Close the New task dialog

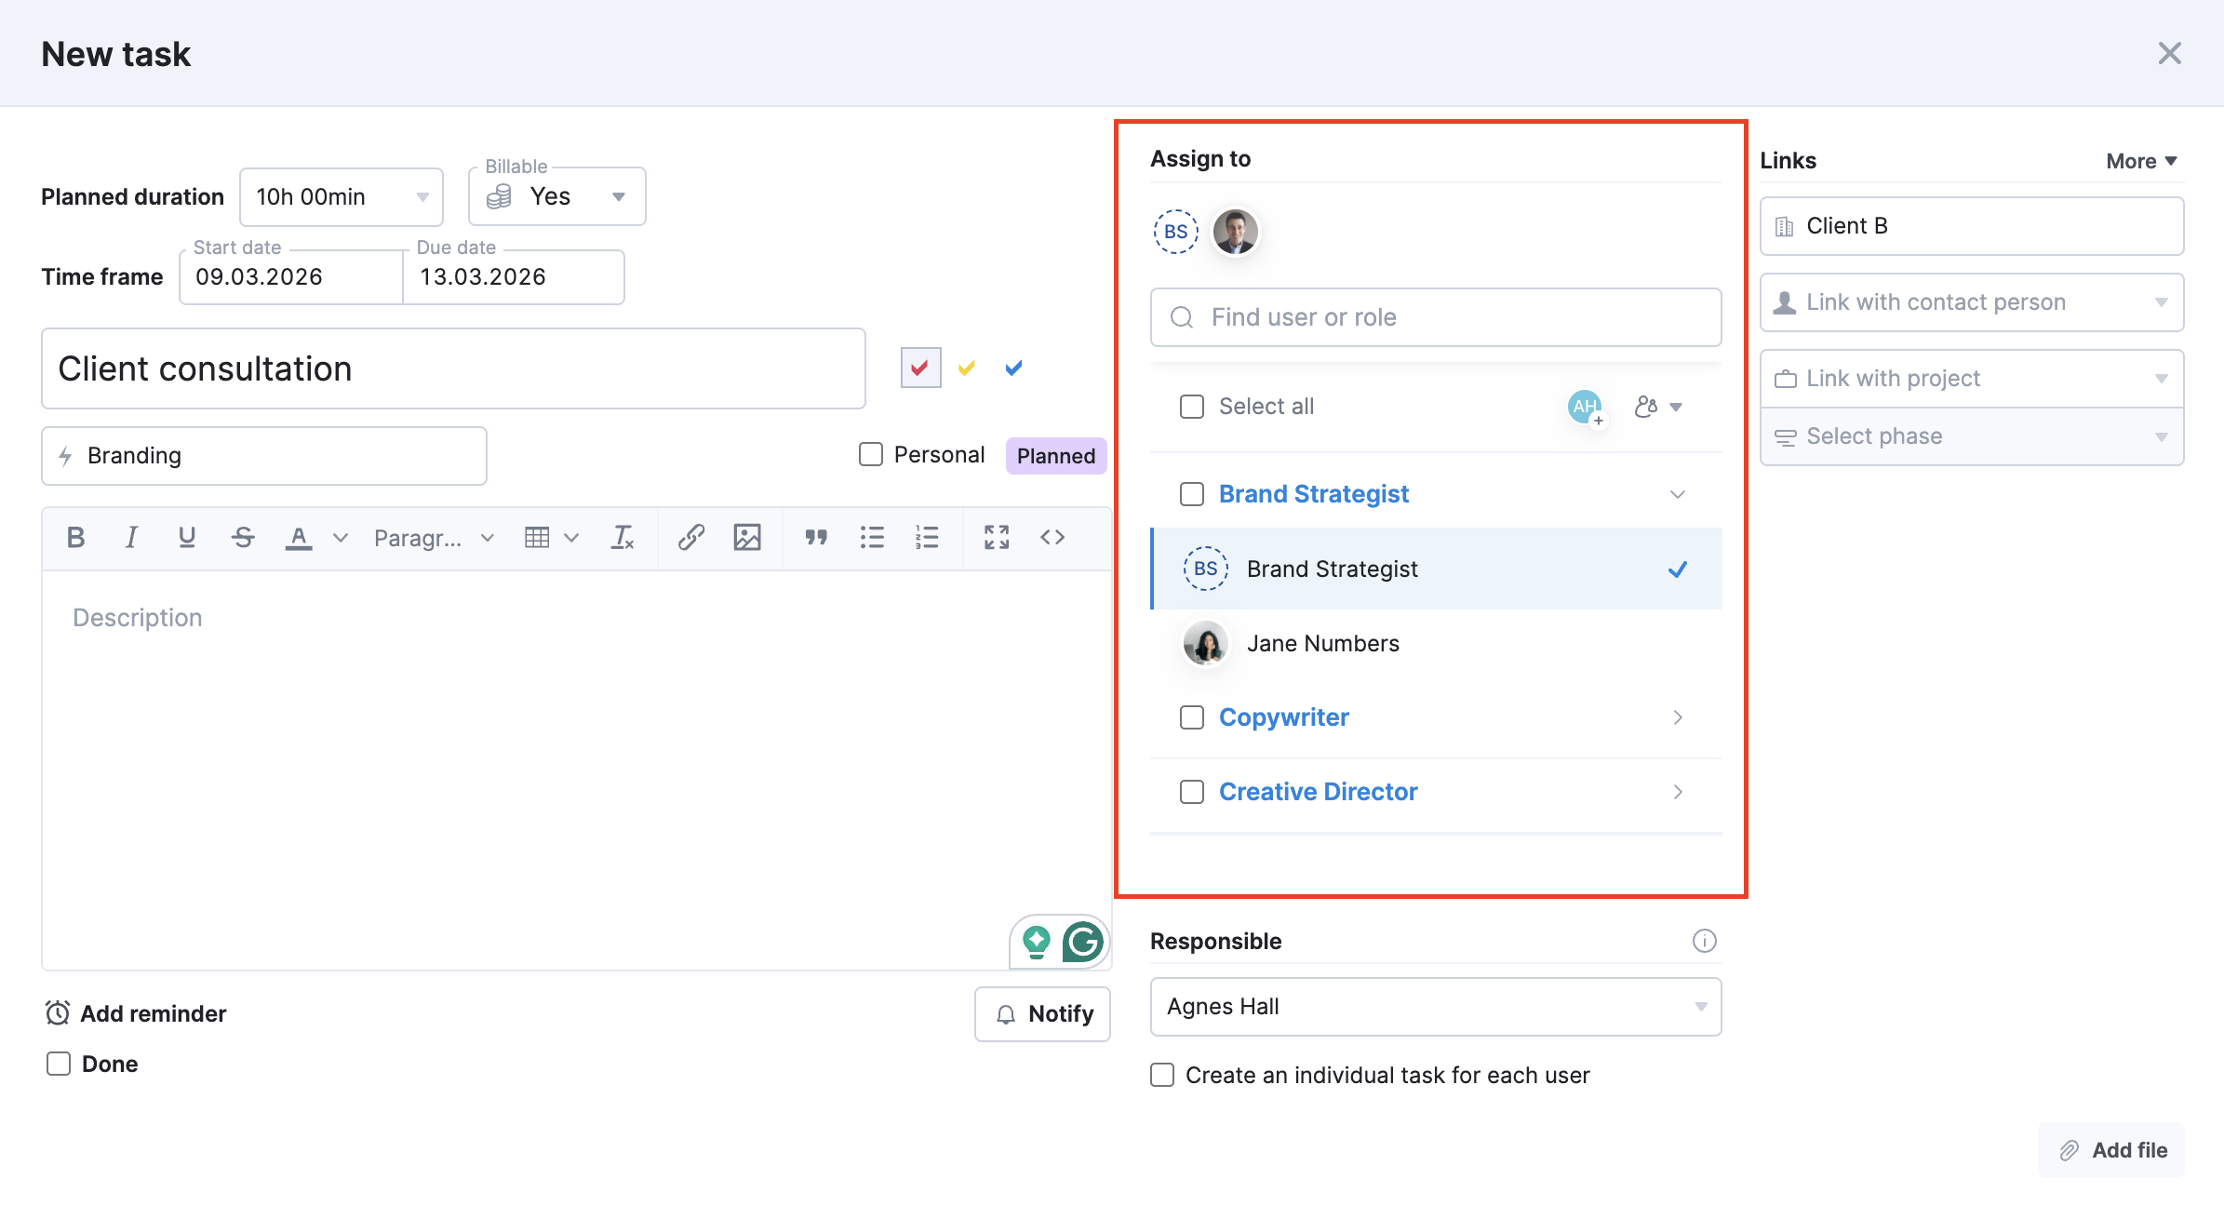tap(2169, 53)
